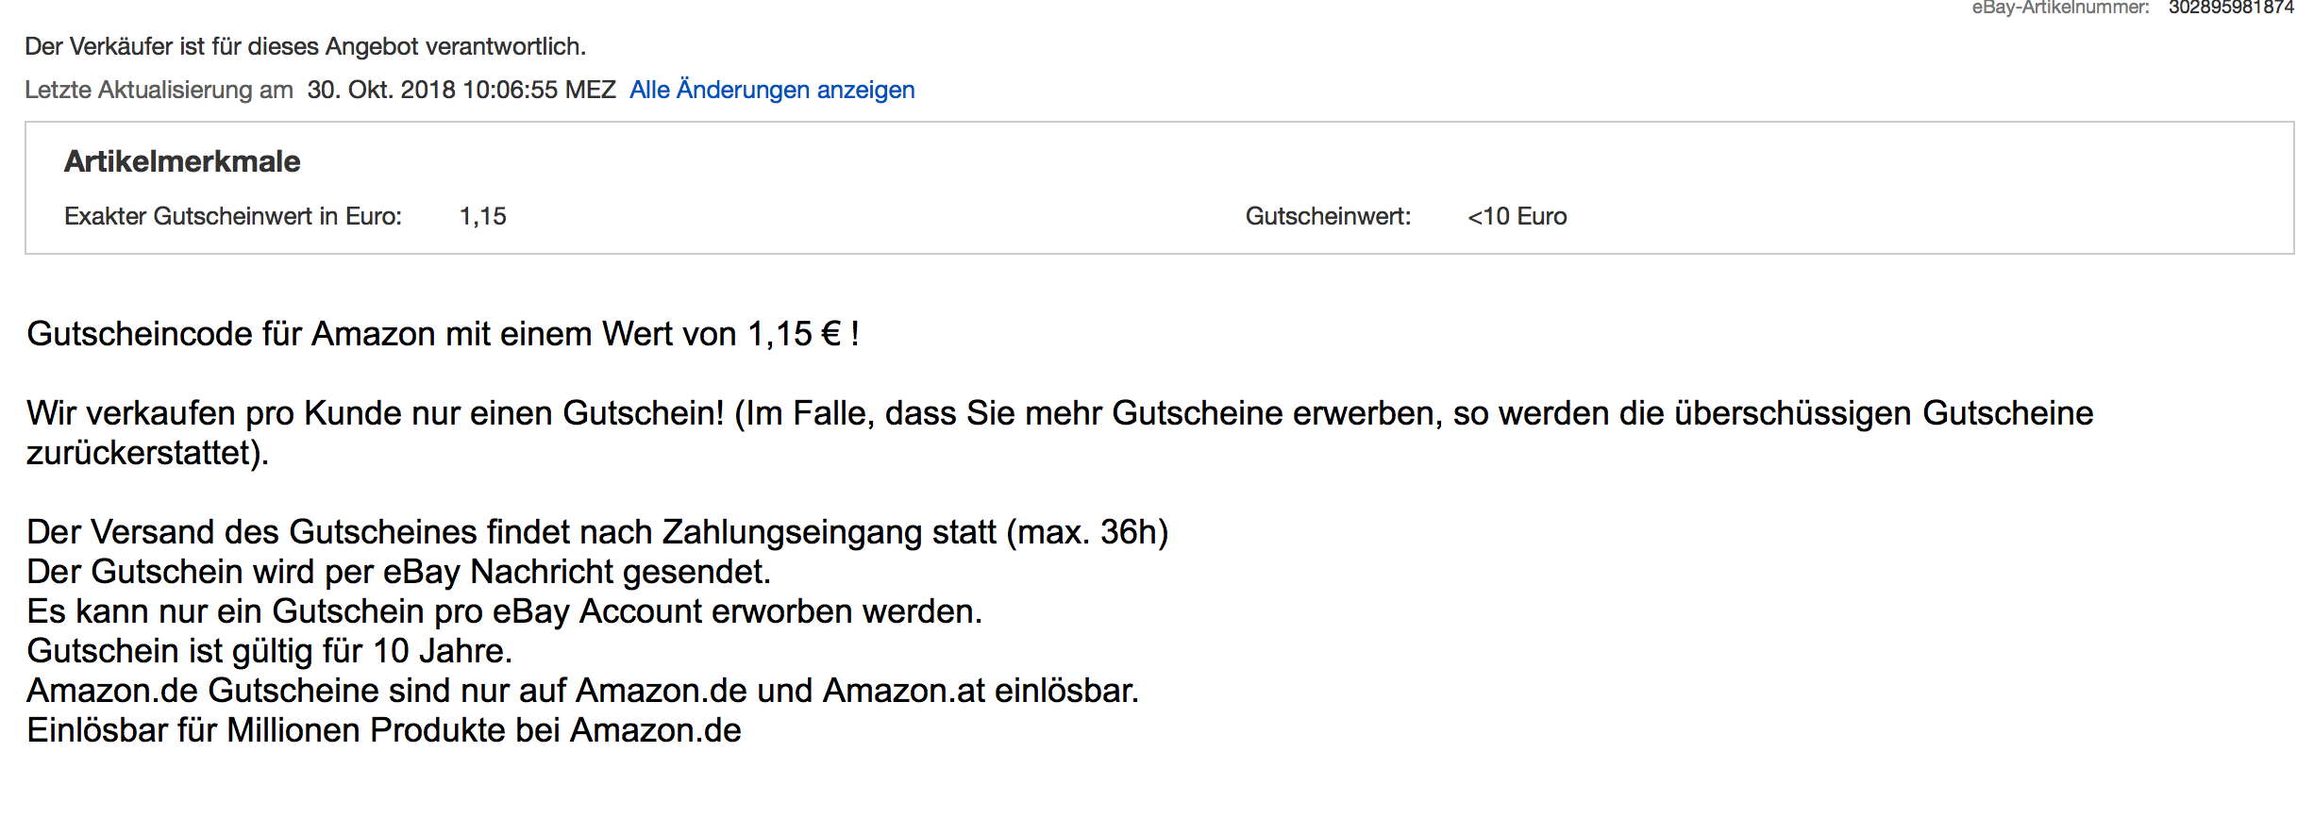
Task: Click the seller responsibility notice text
Action: click(305, 46)
